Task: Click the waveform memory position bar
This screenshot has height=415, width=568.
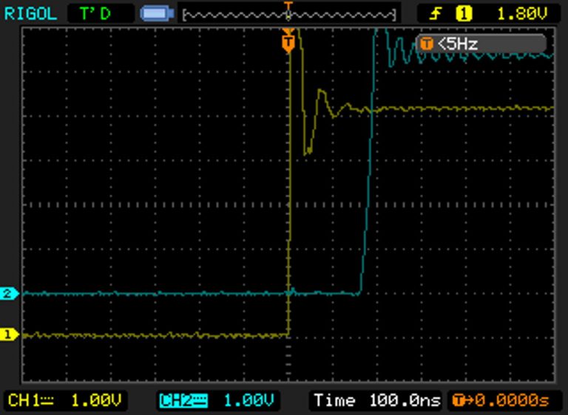Action: pos(289,16)
